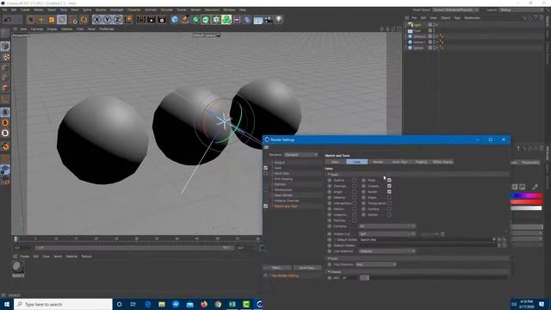
Task: Click the white gradient swatch on right panel
Action: click(526, 208)
